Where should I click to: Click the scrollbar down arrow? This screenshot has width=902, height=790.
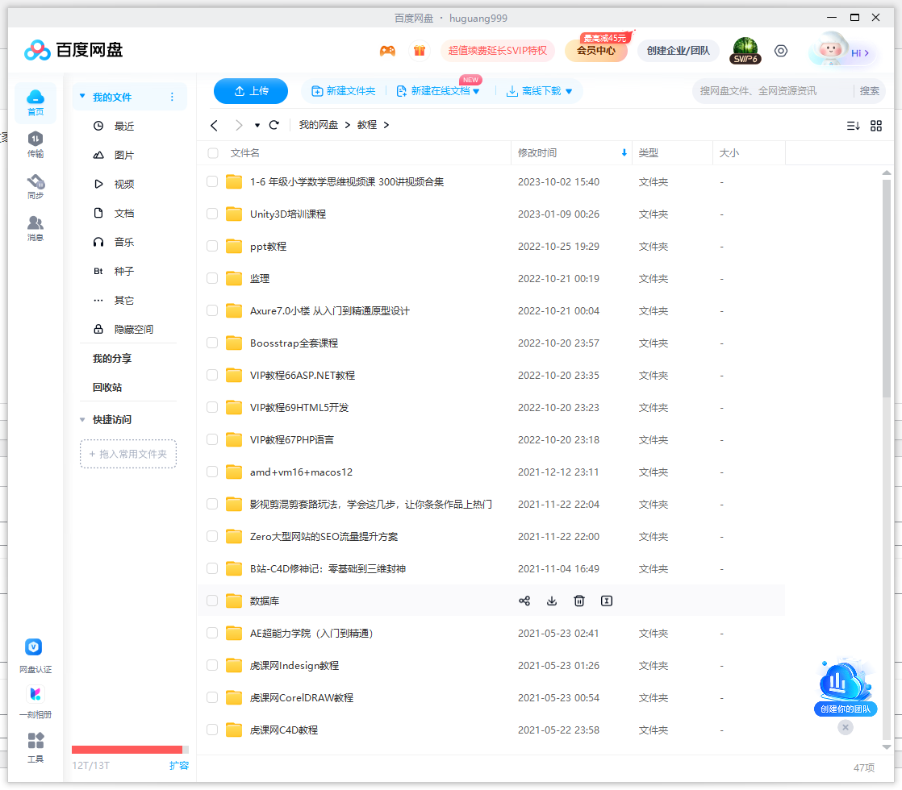coord(887,747)
